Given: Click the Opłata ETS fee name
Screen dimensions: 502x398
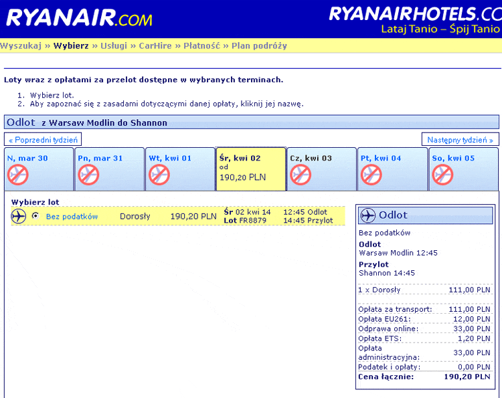Looking at the screenshot, I should click(380, 338).
